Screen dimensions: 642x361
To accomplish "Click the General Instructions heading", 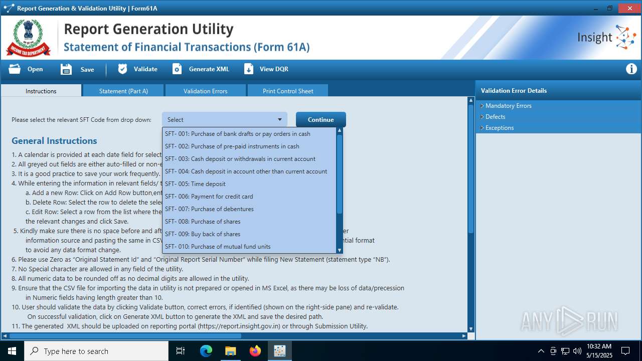I will tap(54, 141).
